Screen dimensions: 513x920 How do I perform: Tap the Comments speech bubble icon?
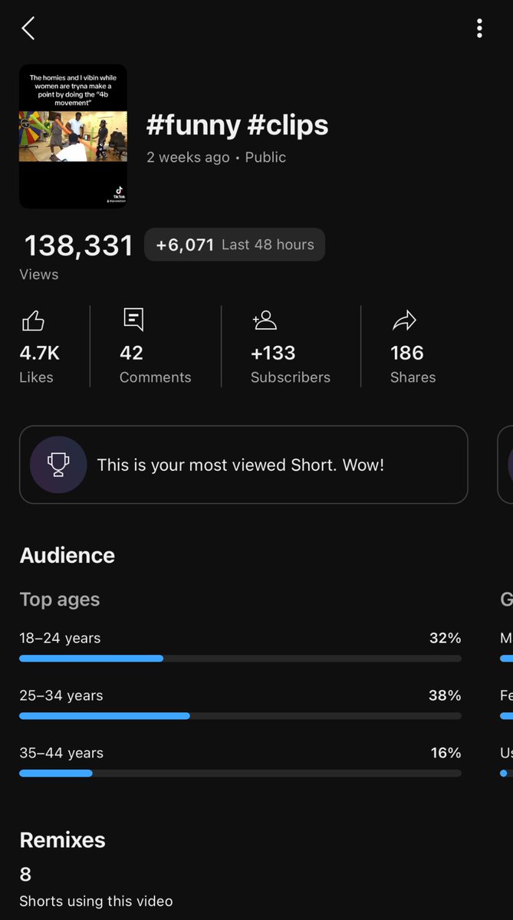pyautogui.click(x=133, y=320)
